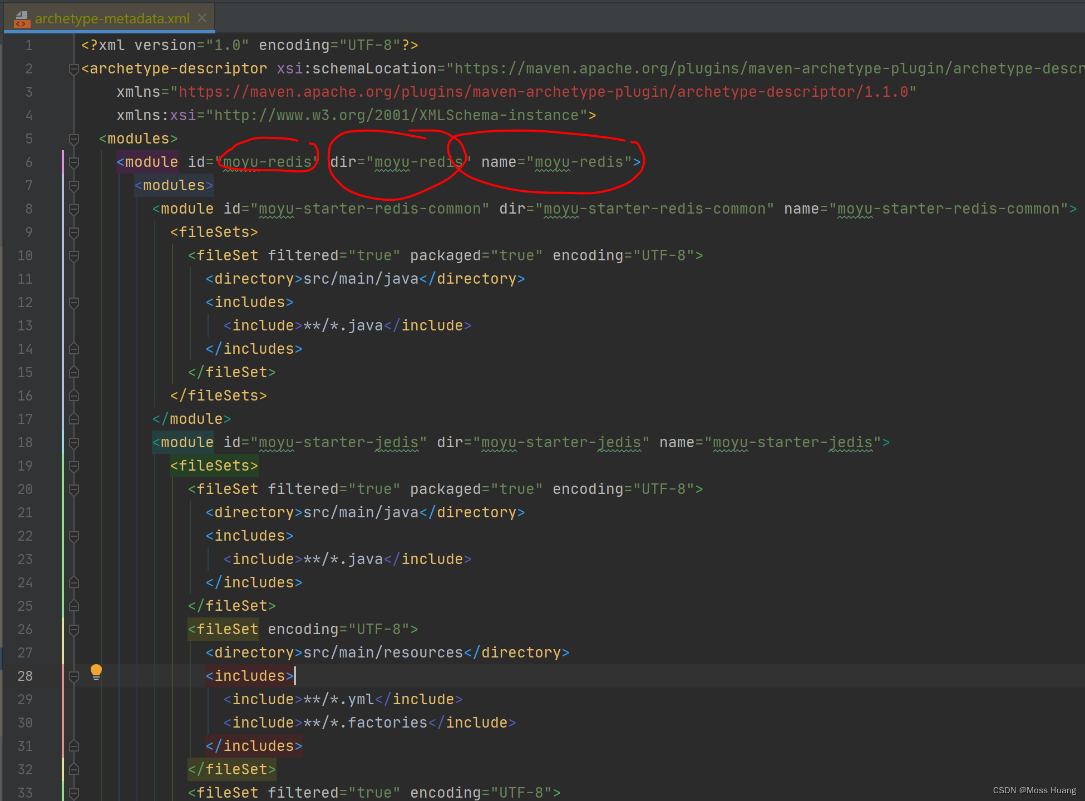1085x801 pixels.
Task: Click dir value moyu-starter-jedis on line 18
Action: [561, 443]
